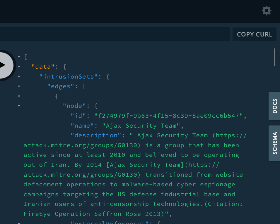Click the text "malware-based cyber espionage"

178,185
